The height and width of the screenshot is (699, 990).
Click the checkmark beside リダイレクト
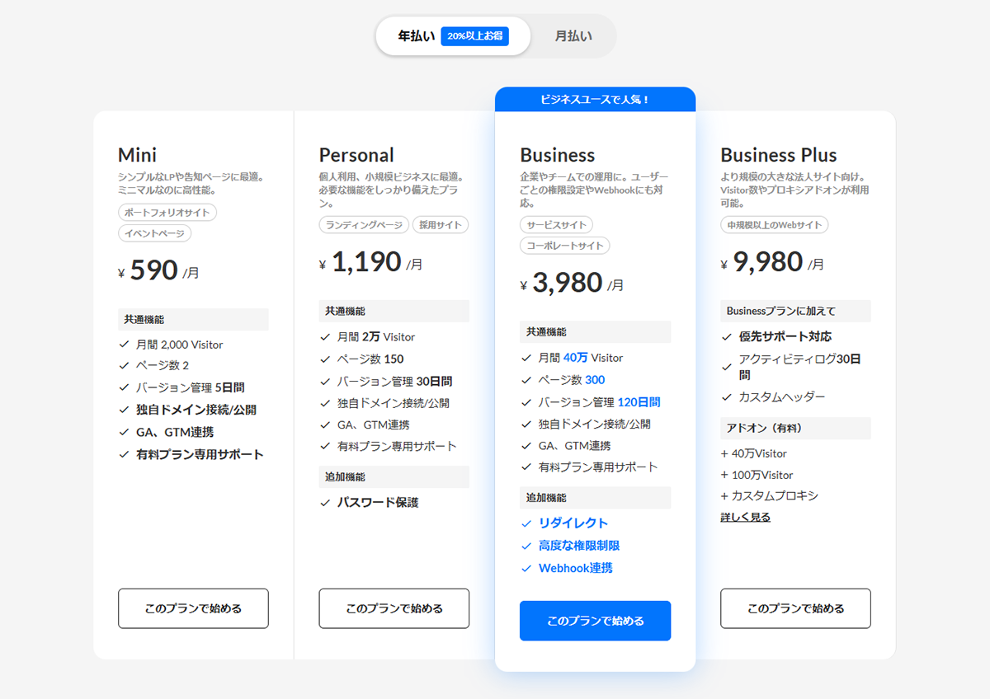point(526,523)
